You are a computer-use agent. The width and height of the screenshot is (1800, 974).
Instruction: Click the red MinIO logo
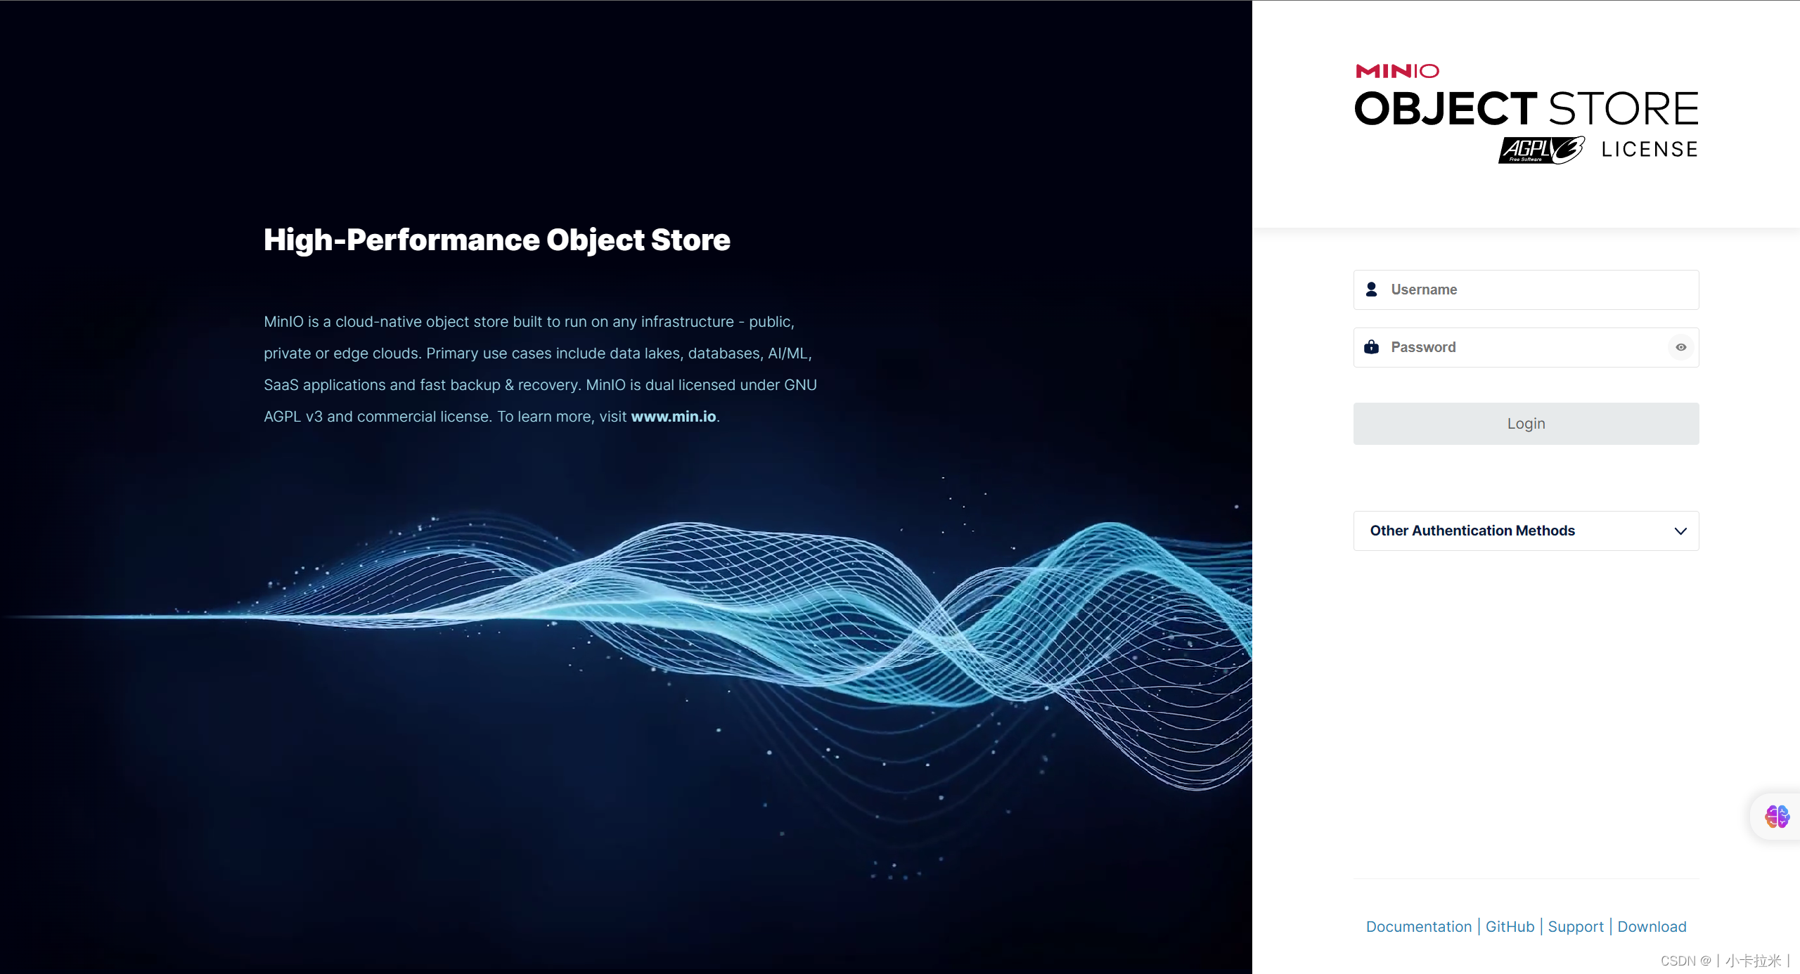click(1397, 71)
